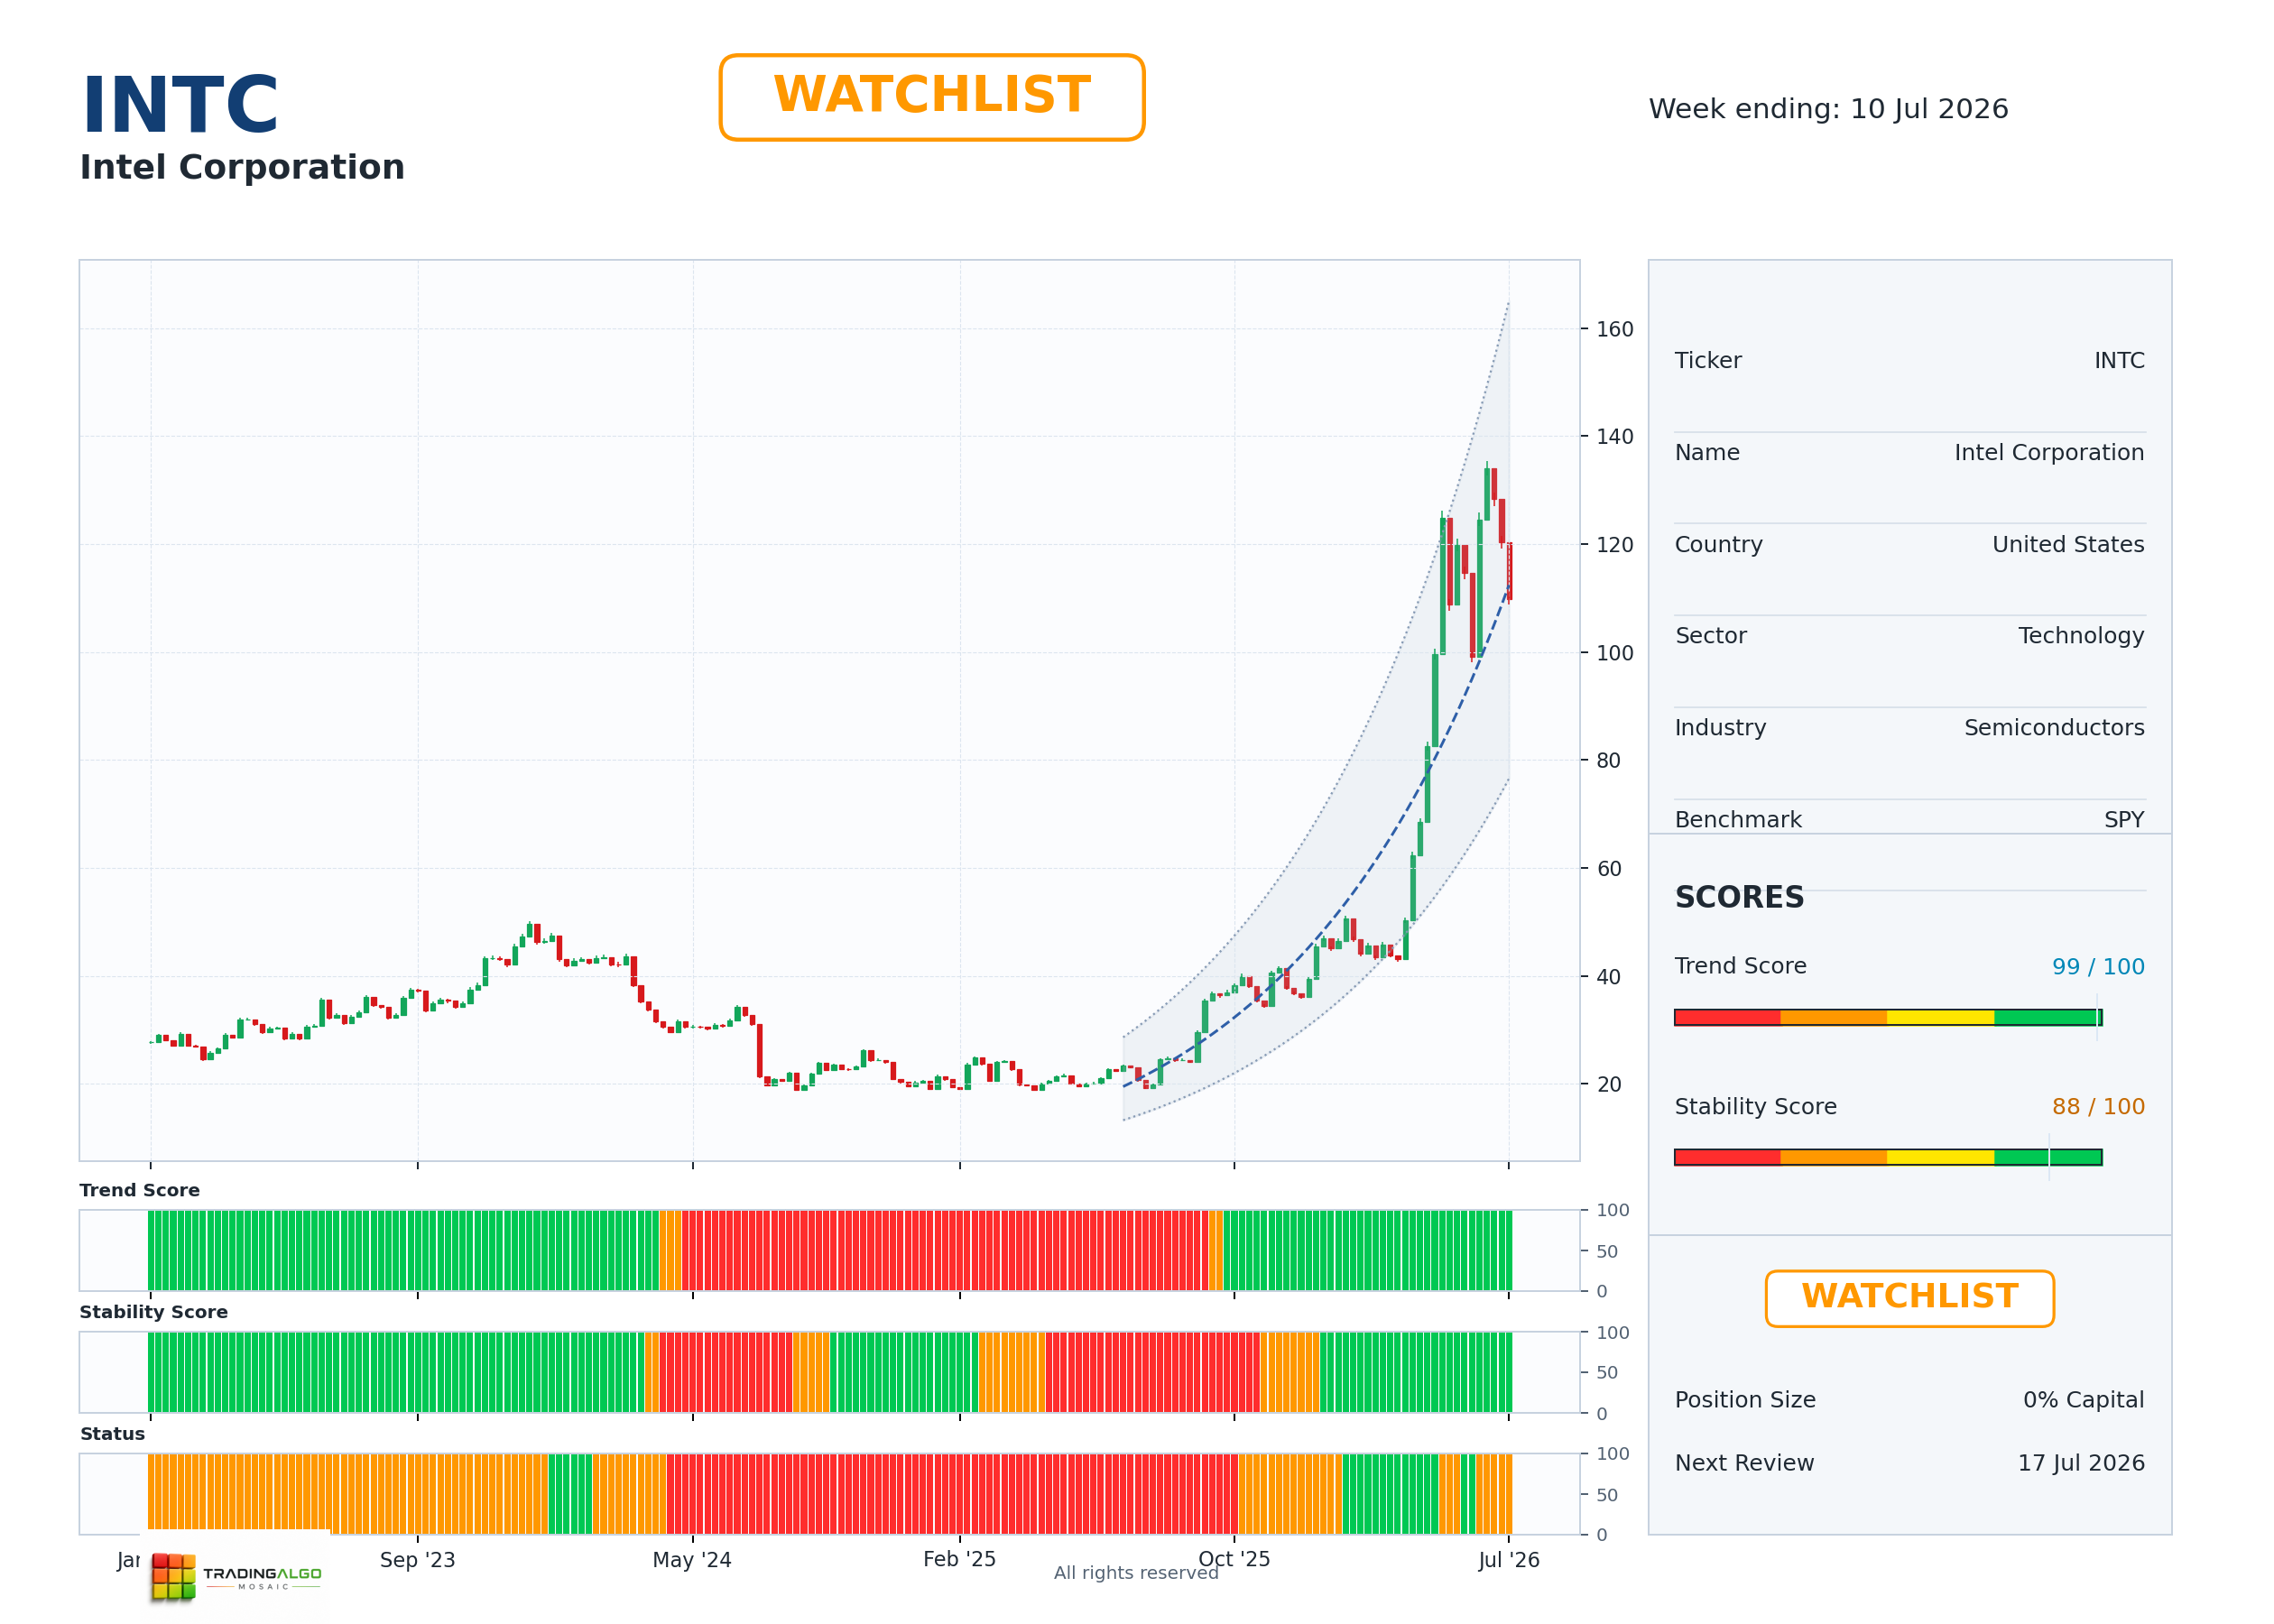Click the INTC ticker heading

[180, 105]
